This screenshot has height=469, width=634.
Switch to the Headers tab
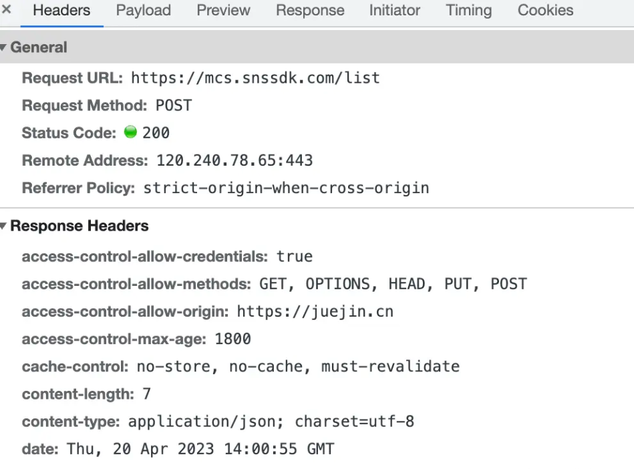coord(61,11)
